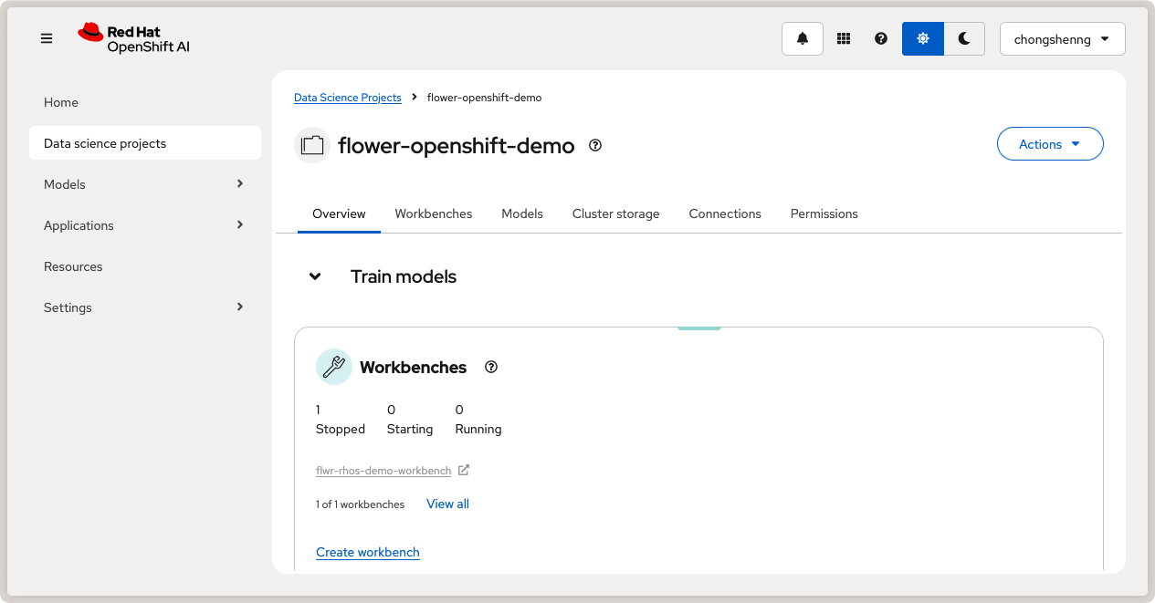
Task: Switch to the Cluster storage tab
Action: (615, 213)
